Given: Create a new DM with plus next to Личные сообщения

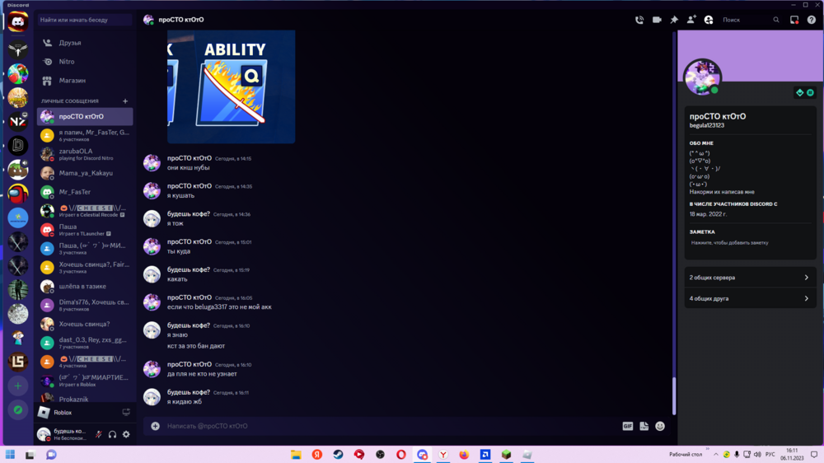Looking at the screenshot, I should (125, 101).
